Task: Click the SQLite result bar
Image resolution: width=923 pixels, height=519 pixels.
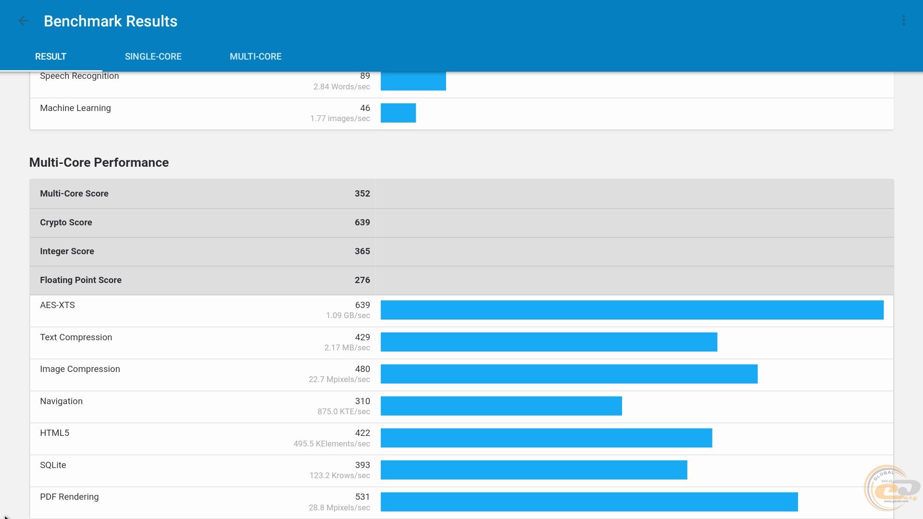Action: pyautogui.click(x=534, y=470)
